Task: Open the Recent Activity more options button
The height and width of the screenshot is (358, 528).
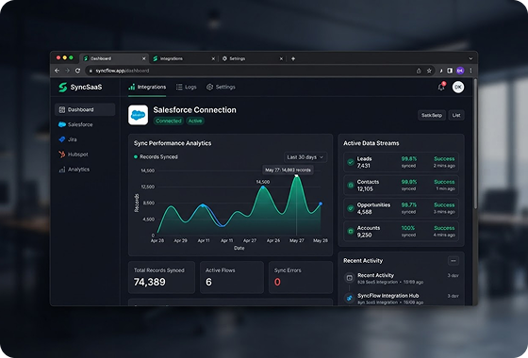Action: [x=454, y=261]
